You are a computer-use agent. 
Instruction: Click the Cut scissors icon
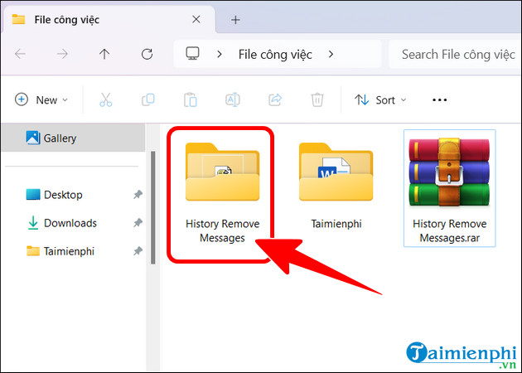point(105,99)
